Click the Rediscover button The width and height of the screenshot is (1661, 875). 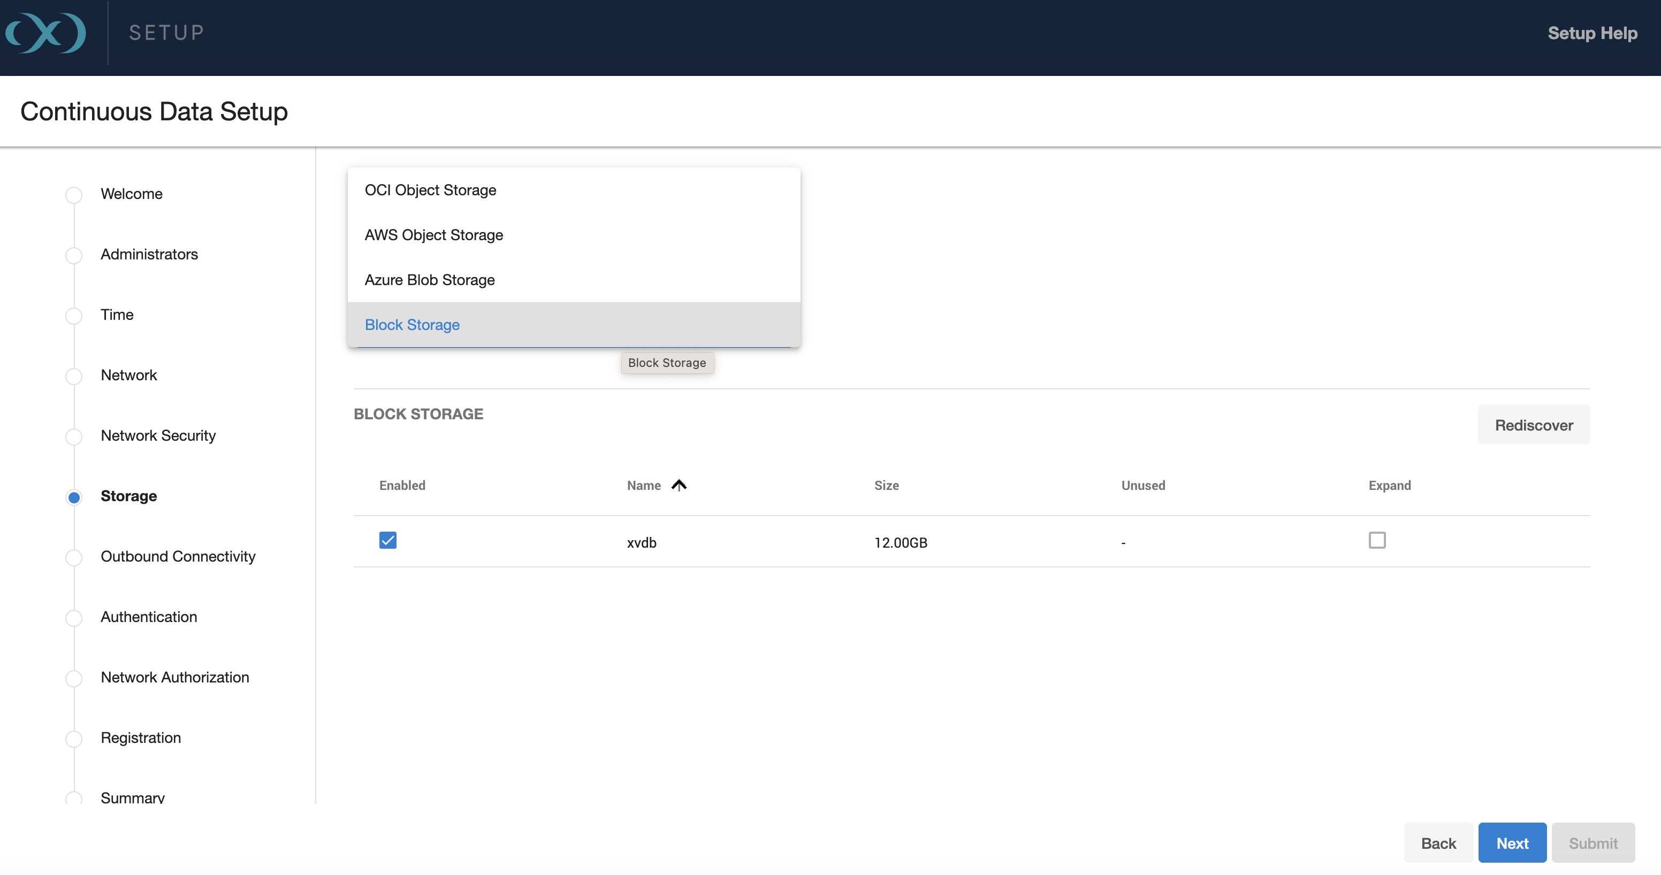tap(1533, 425)
